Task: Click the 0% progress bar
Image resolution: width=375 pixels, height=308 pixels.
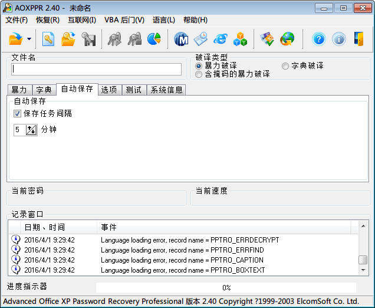Action: 226,287
